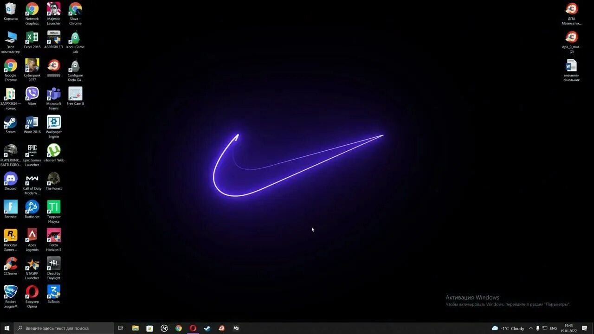Select the Forza Horizon 5 icon
594x334 pixels.
(54, 240)
